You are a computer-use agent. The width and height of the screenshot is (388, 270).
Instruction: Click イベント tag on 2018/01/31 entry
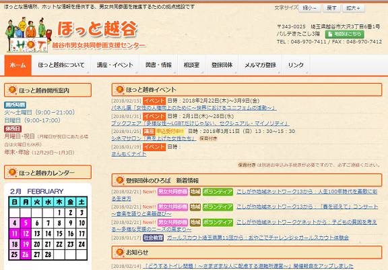coord(154,116)
